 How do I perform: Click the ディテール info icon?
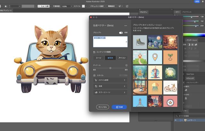[126, 65]
